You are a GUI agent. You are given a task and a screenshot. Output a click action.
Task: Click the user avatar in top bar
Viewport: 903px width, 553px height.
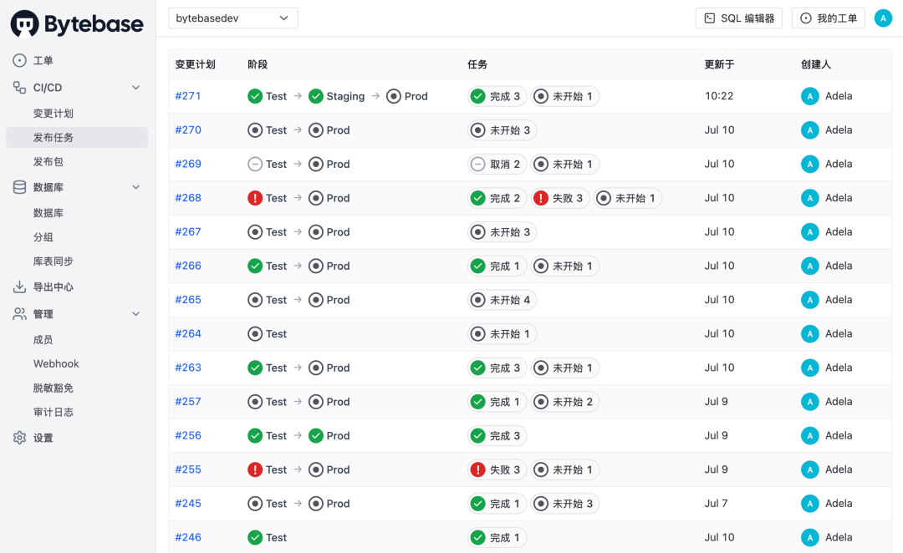coord(883,18)
